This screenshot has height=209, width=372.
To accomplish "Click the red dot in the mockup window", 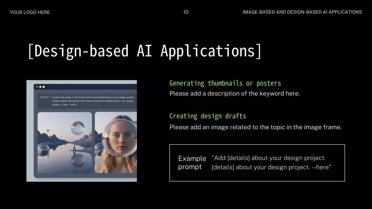I will point(37,87).
